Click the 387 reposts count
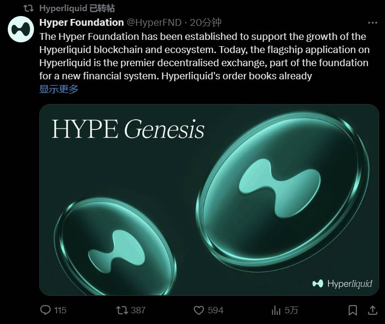This screenshot has width=385, height=324. [138, 310]
